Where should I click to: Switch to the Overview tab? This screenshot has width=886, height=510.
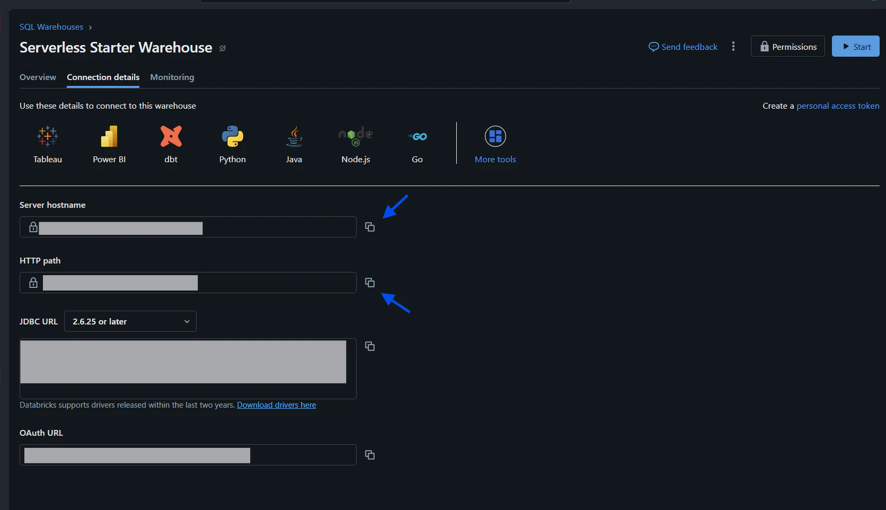pyautogui.click(x=38, y=77)
